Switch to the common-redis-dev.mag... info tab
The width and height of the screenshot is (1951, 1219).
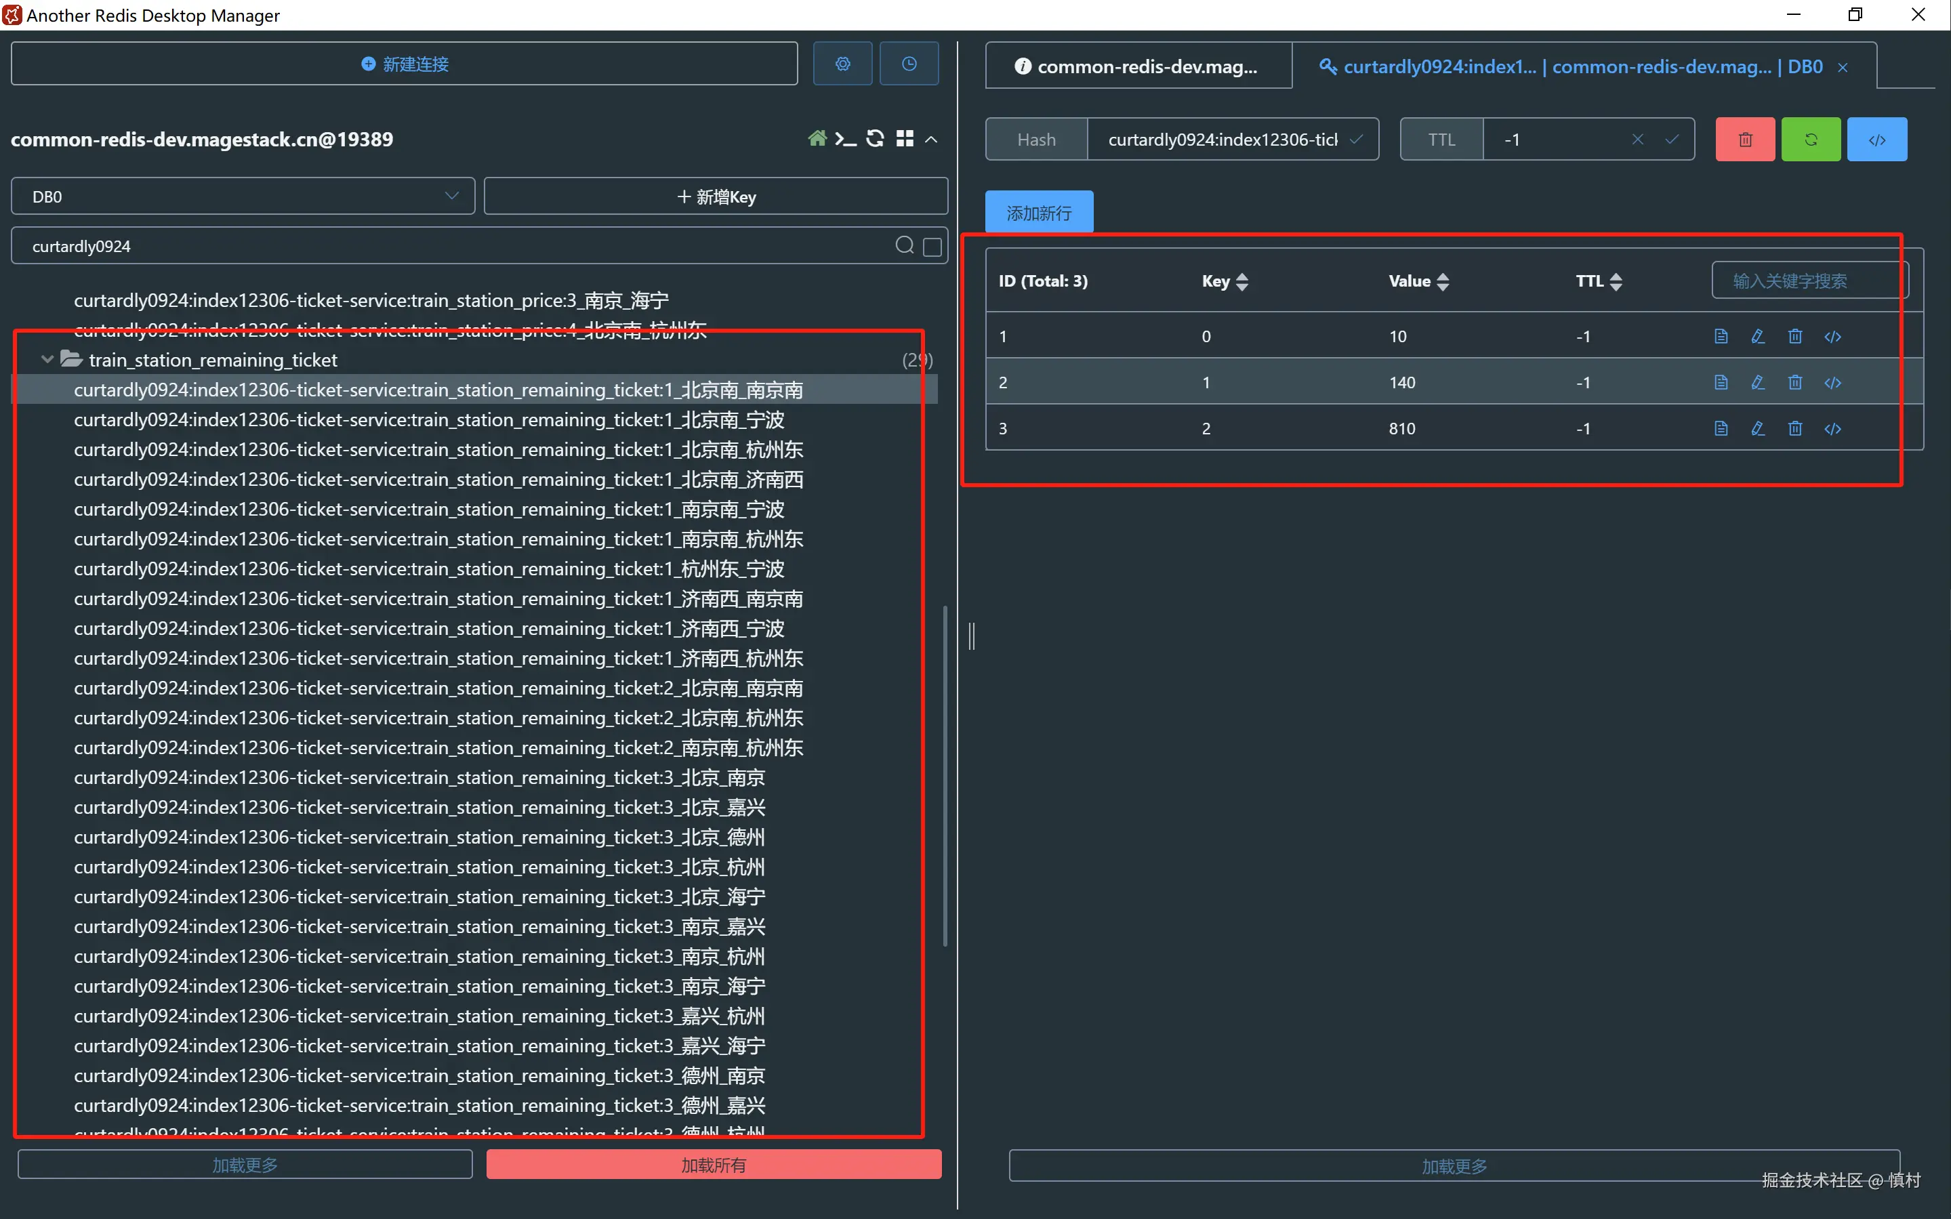tap(1138, 67)
